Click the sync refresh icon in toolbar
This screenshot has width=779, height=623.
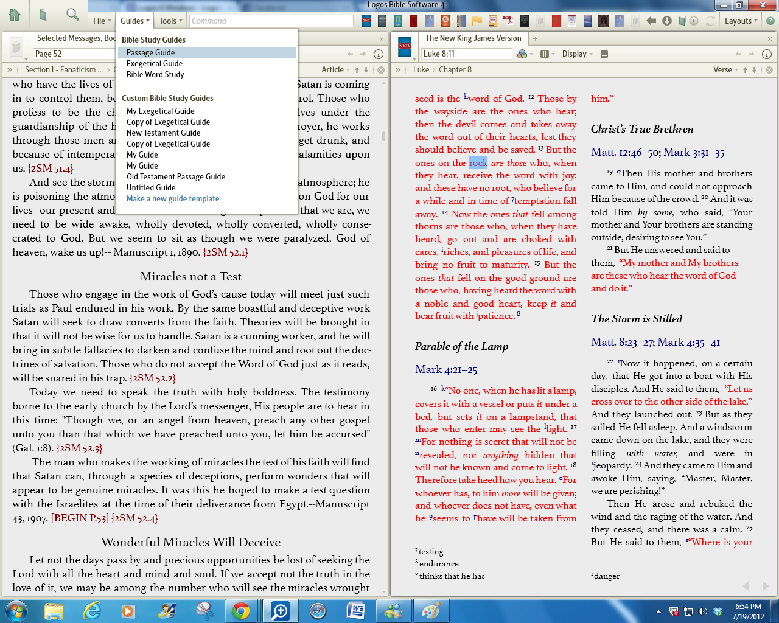point(710,21)
